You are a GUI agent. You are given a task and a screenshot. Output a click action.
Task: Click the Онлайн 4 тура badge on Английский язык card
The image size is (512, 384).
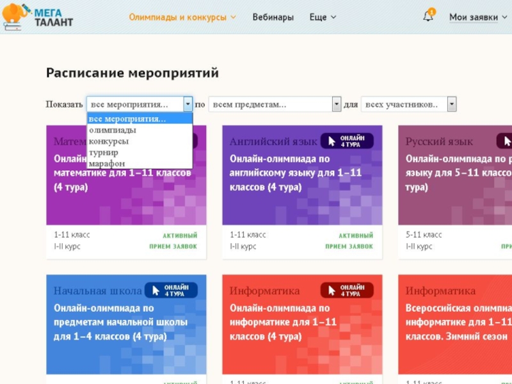[x=346, y=141]
